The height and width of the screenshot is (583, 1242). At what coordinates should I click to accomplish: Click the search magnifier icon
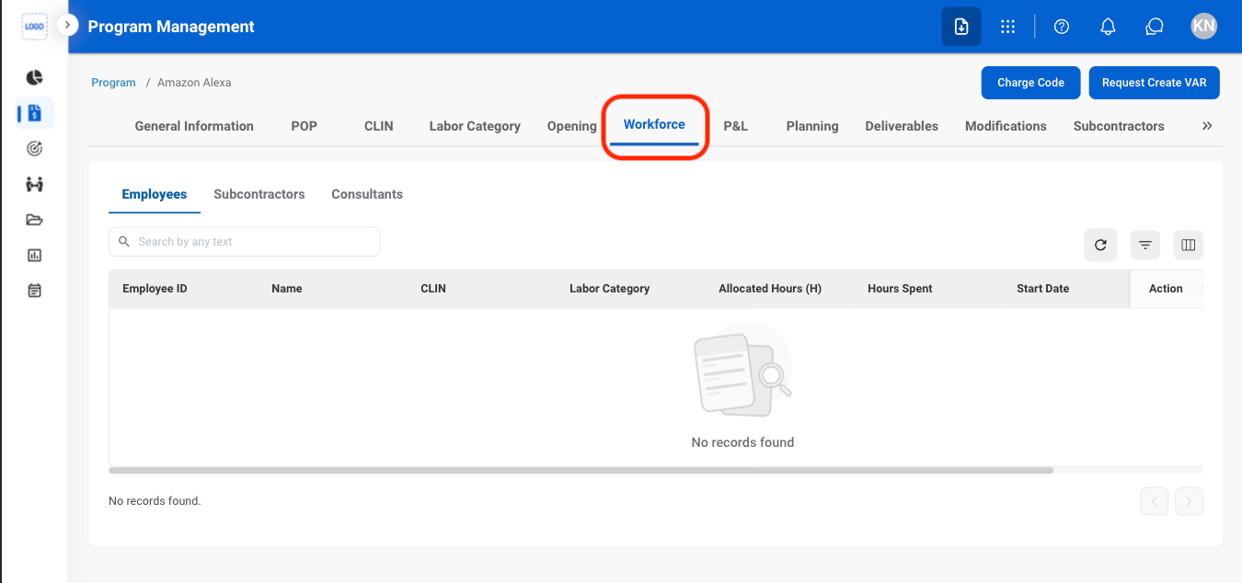point(124,242)
